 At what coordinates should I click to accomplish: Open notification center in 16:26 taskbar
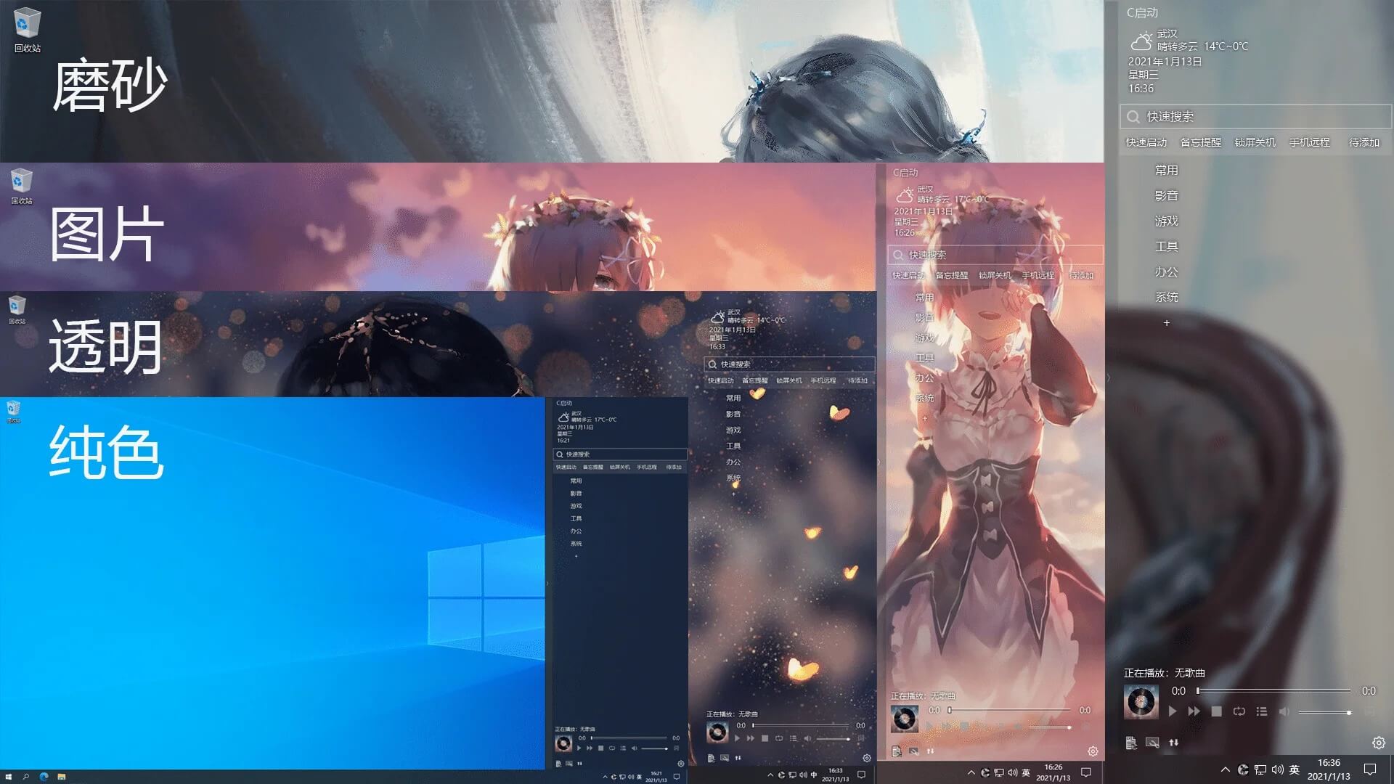[x=1086, y=772]
